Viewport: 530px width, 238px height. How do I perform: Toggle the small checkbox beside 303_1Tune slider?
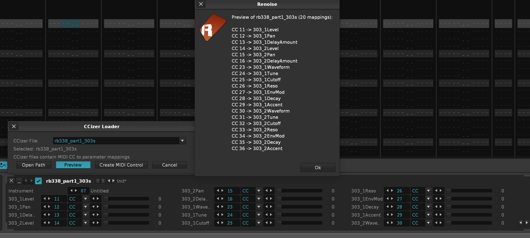click(x=327, y=215)
